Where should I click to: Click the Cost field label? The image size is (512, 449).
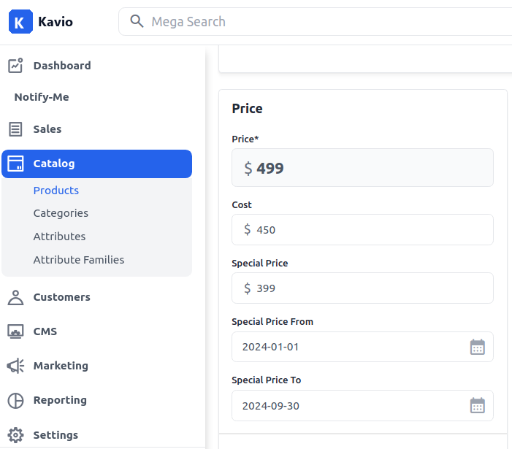[242, 205]
